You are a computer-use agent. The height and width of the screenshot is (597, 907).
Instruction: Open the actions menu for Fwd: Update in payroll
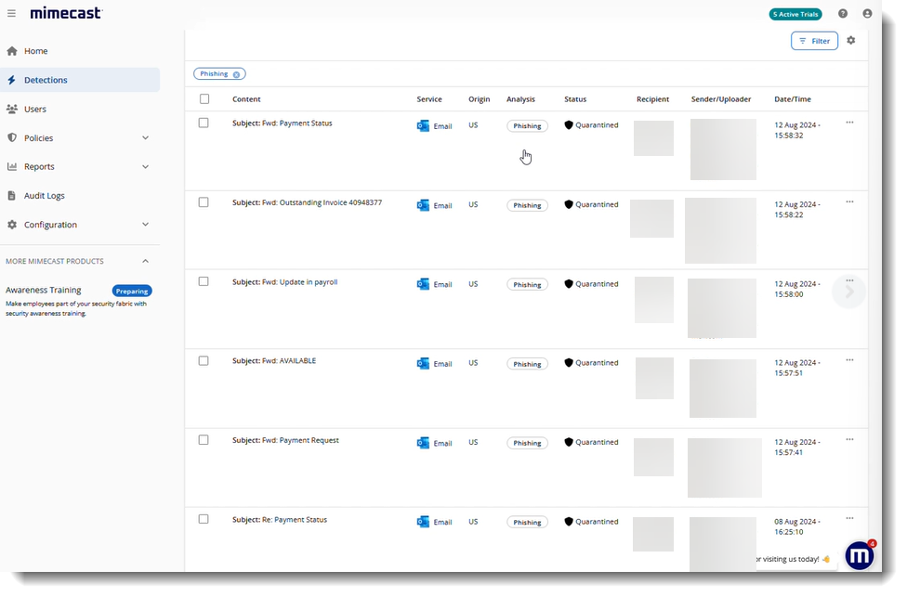pyautogui.click(x=848, y=279)
